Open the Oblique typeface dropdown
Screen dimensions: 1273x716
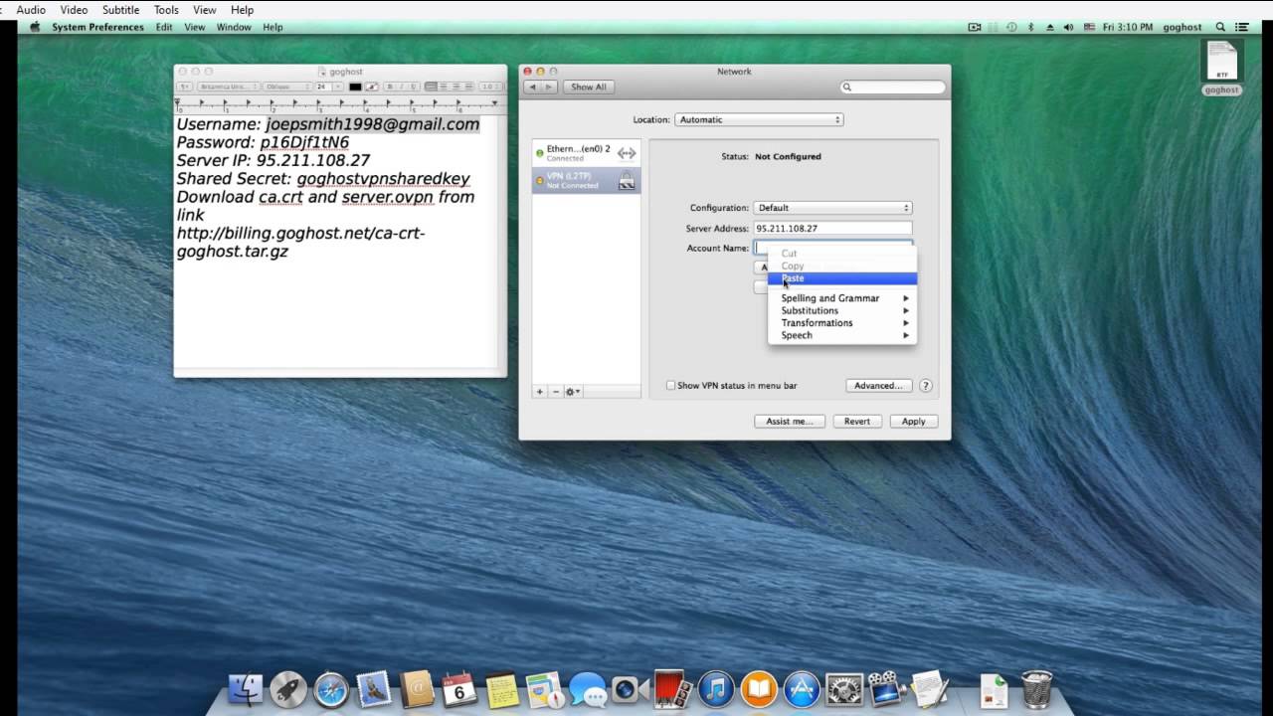(287, 87)
